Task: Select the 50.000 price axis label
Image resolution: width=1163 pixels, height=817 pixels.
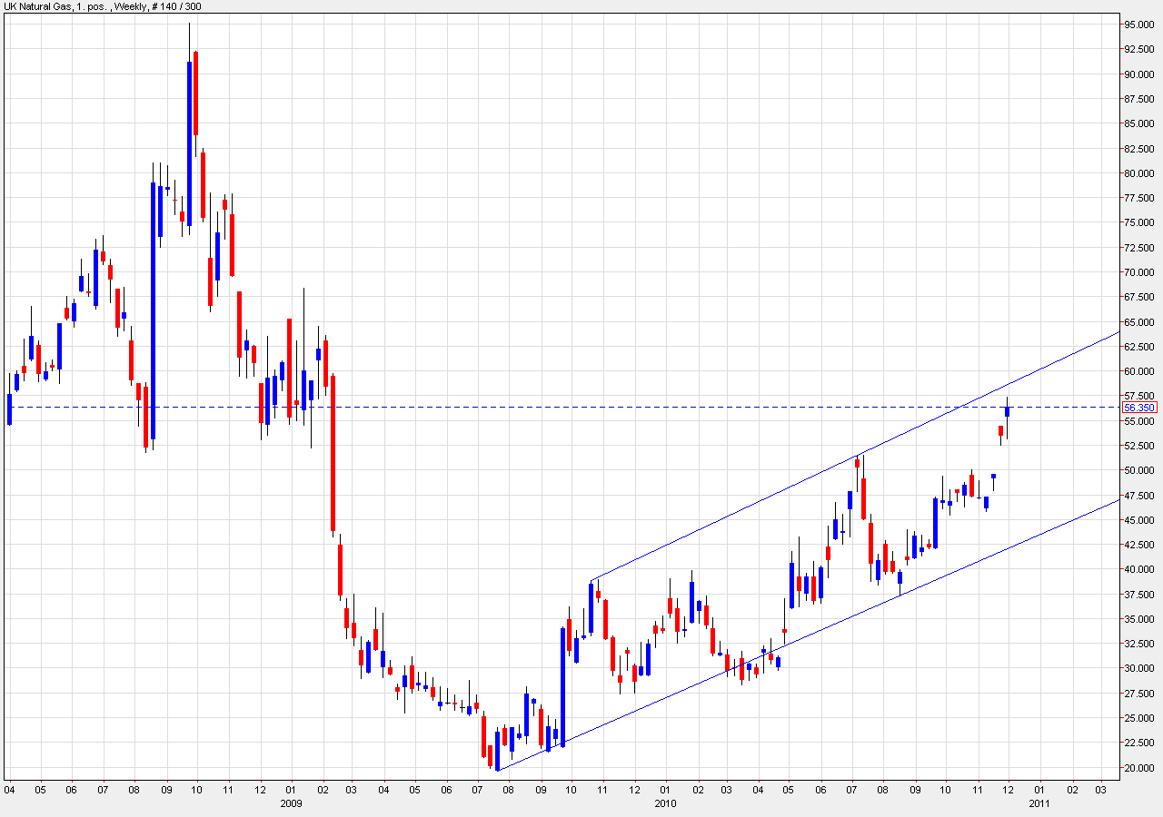Action: pyautogui.click(x=1138, y=470)
